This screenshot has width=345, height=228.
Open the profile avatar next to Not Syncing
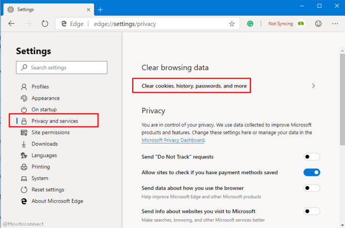pyautogui.click(x=301, y=23)
